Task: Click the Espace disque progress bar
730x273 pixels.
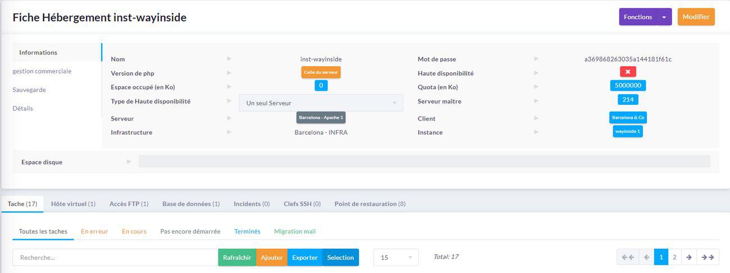Action: click(424, 161)
